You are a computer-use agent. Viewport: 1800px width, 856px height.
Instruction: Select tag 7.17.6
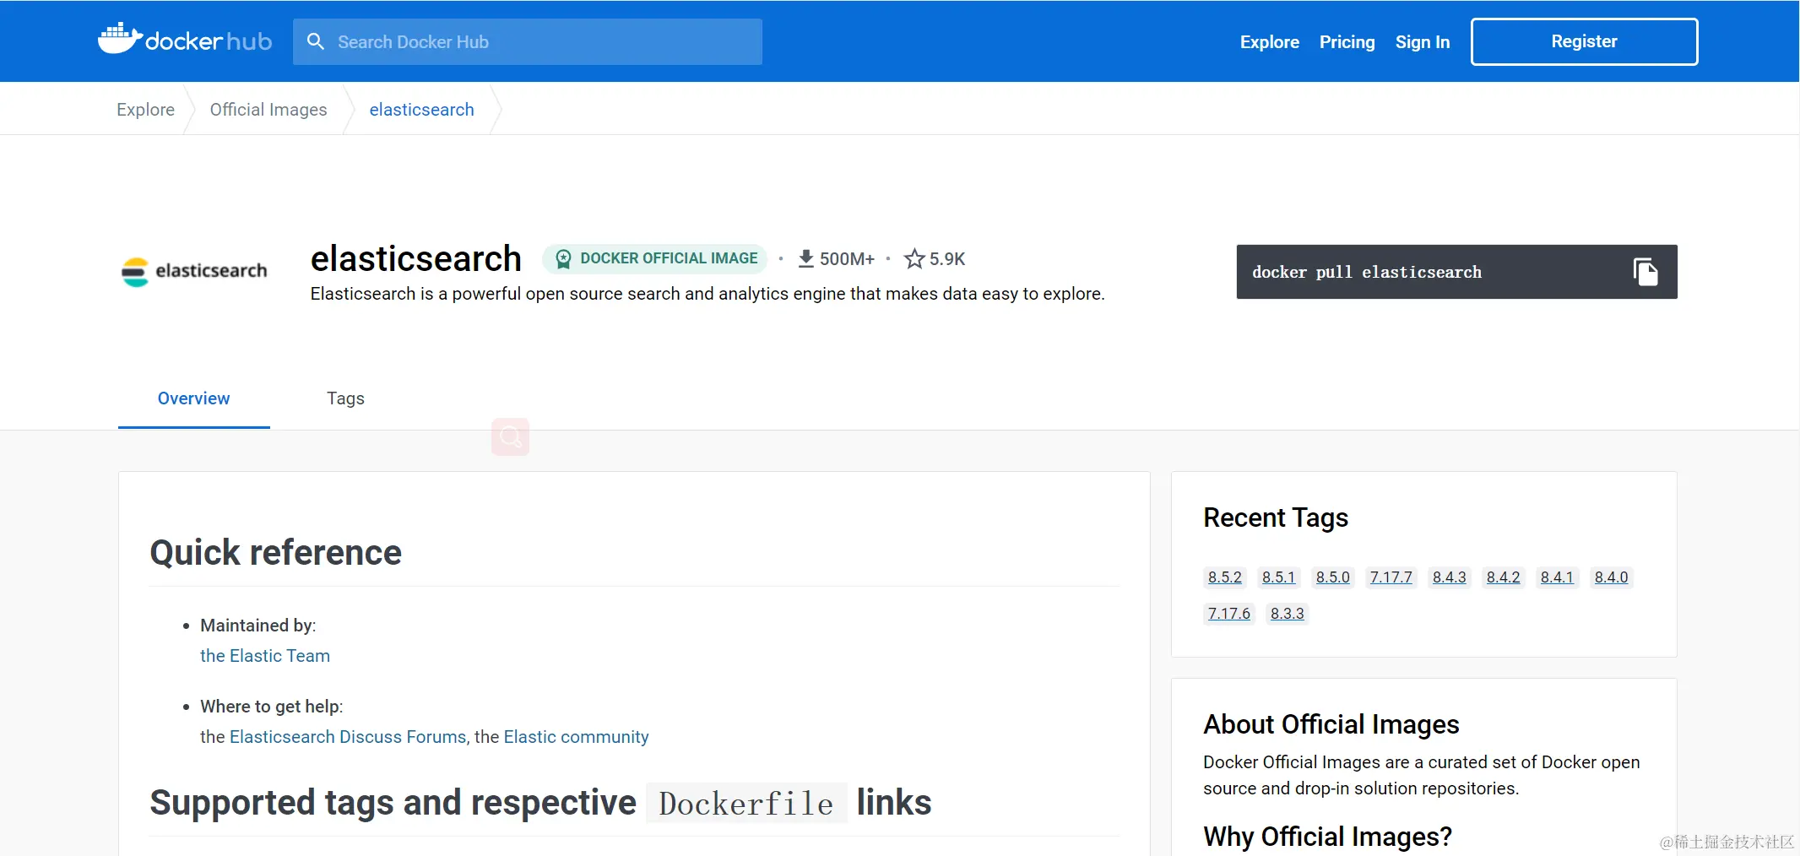click(1228, 614)
